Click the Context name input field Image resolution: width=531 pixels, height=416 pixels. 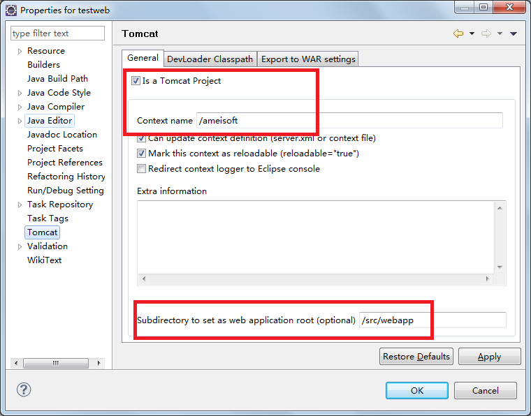pos(349,121)
